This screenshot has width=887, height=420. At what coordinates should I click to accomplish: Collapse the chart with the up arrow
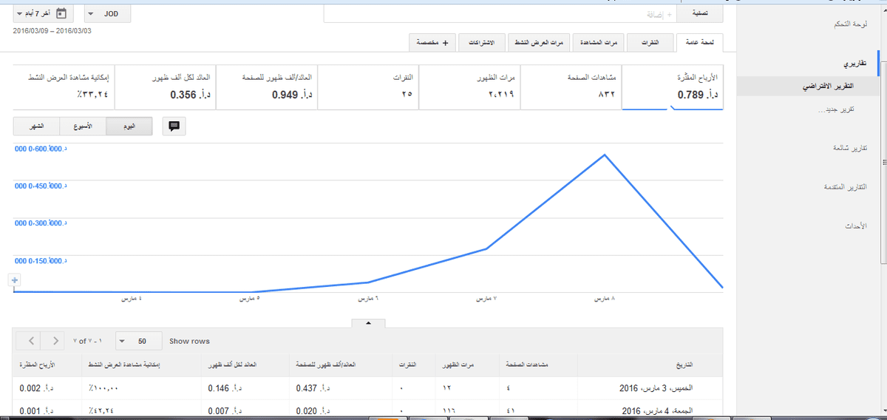pos(369,322)
